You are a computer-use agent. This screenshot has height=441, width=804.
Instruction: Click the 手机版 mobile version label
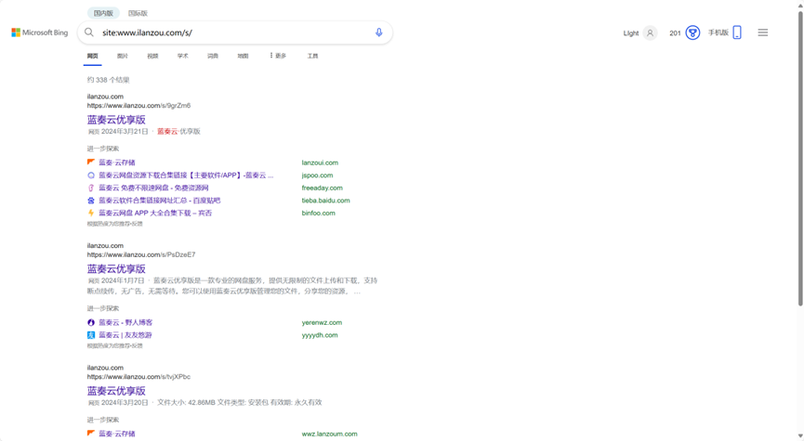pyautogui.click(x=718, y=32)
